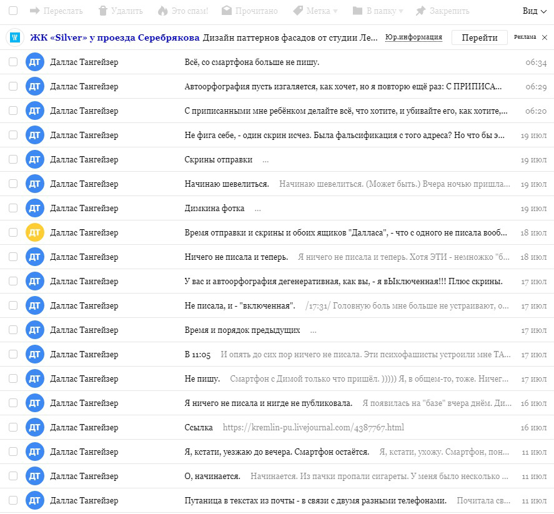The image size is (554, 514).
Task: Toggle the select-all checkbox in the toolbar
Action: pyautogui.click(x=13, y=11)
